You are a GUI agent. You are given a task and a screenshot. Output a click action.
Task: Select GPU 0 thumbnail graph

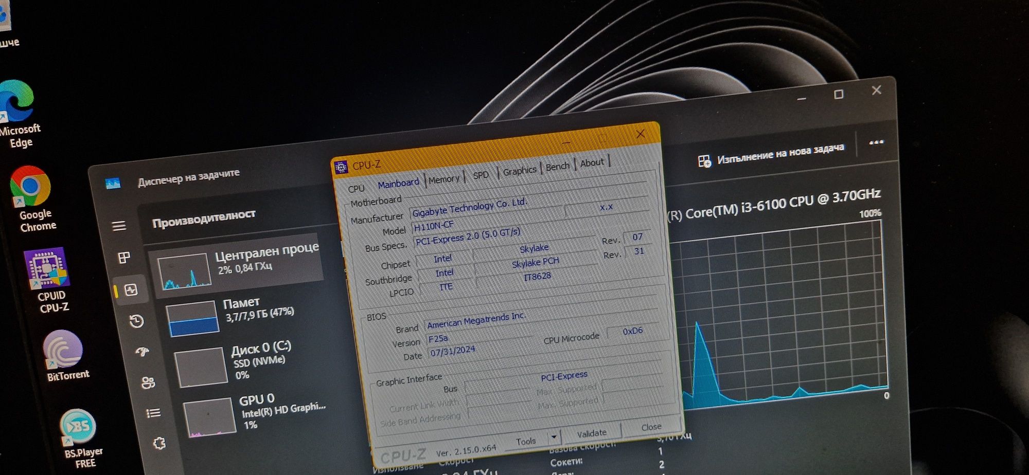click(210, 417)
